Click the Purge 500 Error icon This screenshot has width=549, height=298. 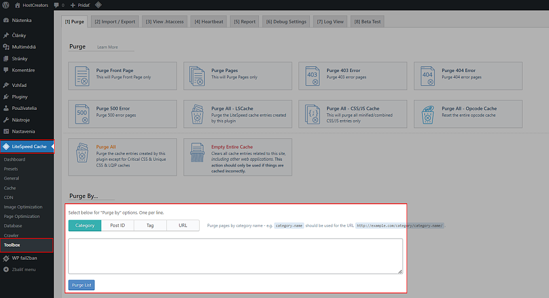click(x=82, y=114)
